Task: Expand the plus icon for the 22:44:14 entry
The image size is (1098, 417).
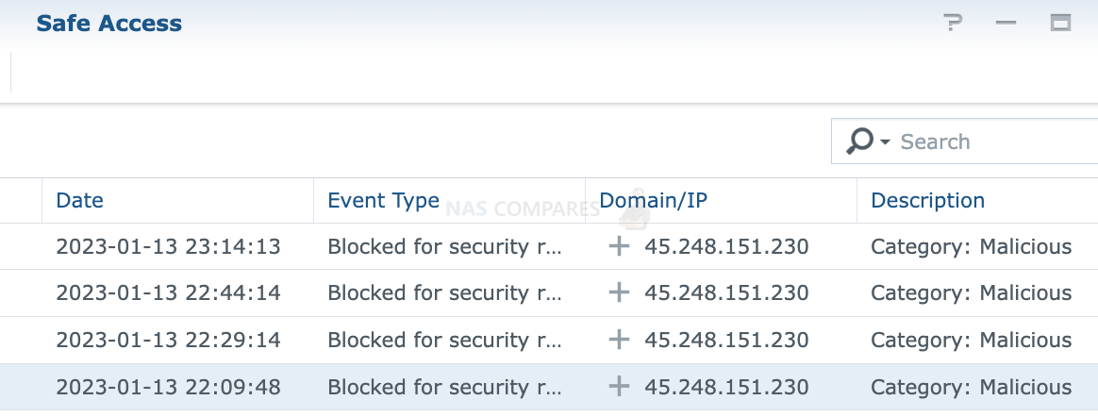Action: click(x=619, y=292)
